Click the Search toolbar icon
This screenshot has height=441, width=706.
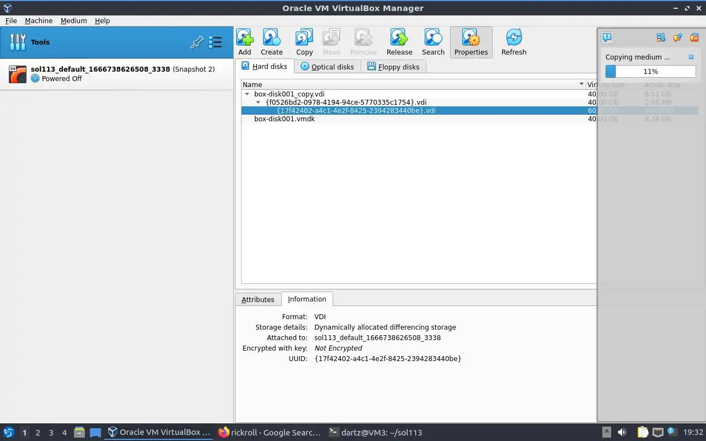click(x=433, y=42)
